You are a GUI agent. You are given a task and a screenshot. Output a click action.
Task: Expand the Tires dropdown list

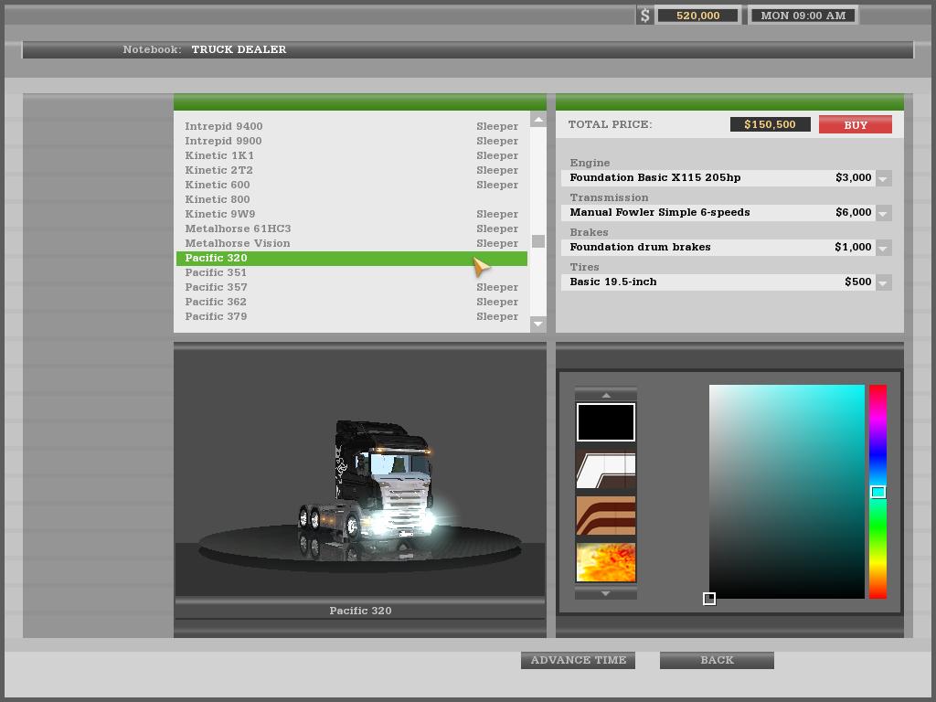click(883, 282)
